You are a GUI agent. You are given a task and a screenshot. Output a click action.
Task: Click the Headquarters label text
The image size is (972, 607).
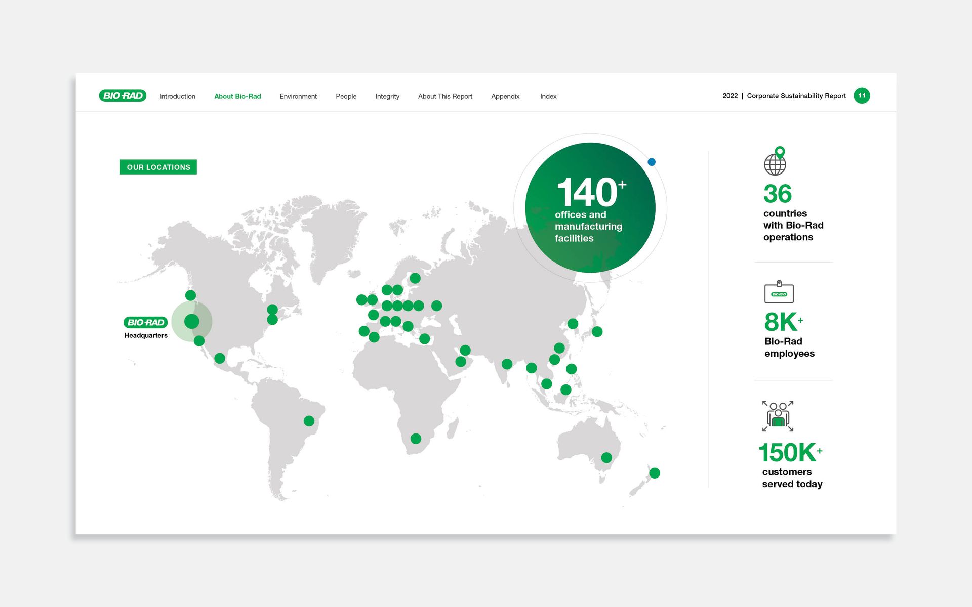(x=146, y=335)
